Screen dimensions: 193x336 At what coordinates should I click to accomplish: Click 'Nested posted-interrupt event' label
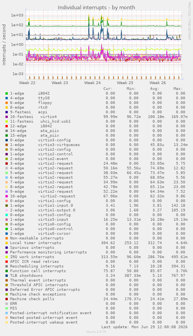(44, 318)
